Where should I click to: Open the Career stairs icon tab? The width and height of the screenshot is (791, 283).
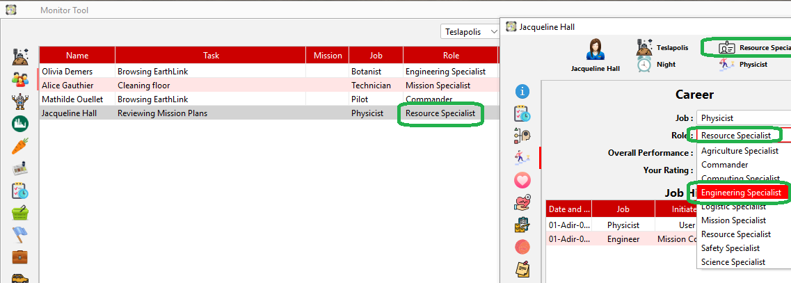[522, 157]
